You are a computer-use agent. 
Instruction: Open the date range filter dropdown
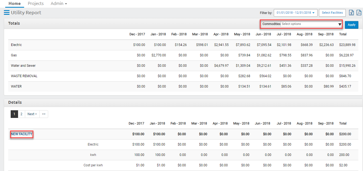[295, 13]
